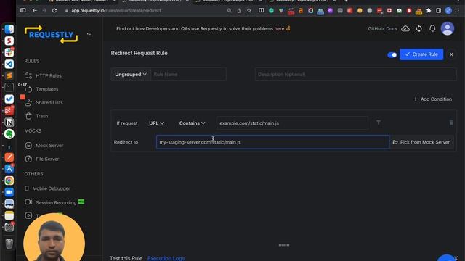The image size is (465, 261).
Task: Open Shared Lists in sidebar
Action: (x=44, y=103)
